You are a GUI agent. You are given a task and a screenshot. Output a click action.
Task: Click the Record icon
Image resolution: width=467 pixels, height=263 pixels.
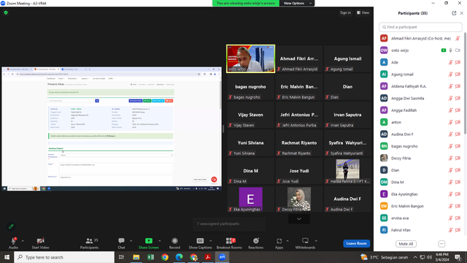174,240
